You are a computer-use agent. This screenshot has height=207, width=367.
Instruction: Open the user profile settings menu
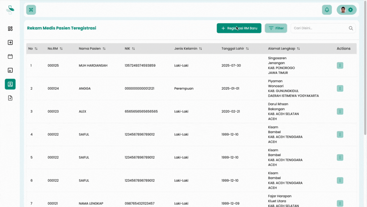(347, 10)
